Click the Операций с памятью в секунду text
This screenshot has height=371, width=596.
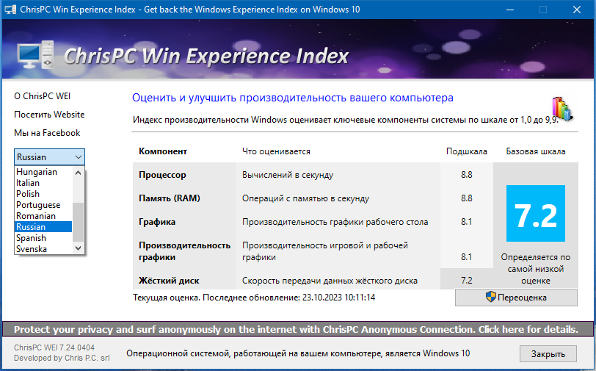pos(305,198)
